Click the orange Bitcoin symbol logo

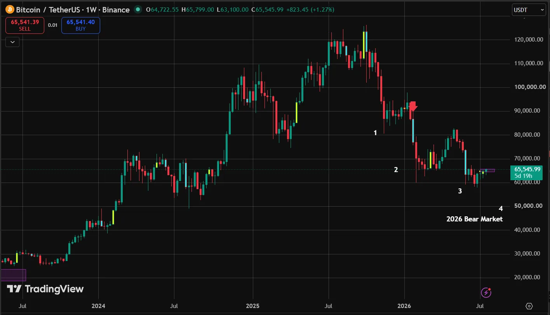tap(10, 9)
